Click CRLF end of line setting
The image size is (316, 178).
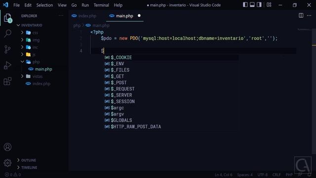[x=276, y=175]
